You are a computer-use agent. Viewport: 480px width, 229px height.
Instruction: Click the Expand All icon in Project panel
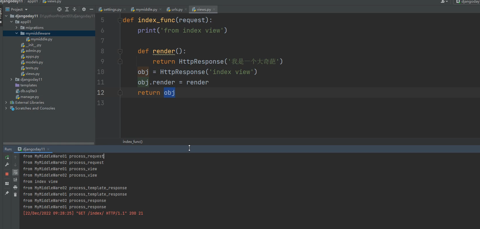(67, 9)
